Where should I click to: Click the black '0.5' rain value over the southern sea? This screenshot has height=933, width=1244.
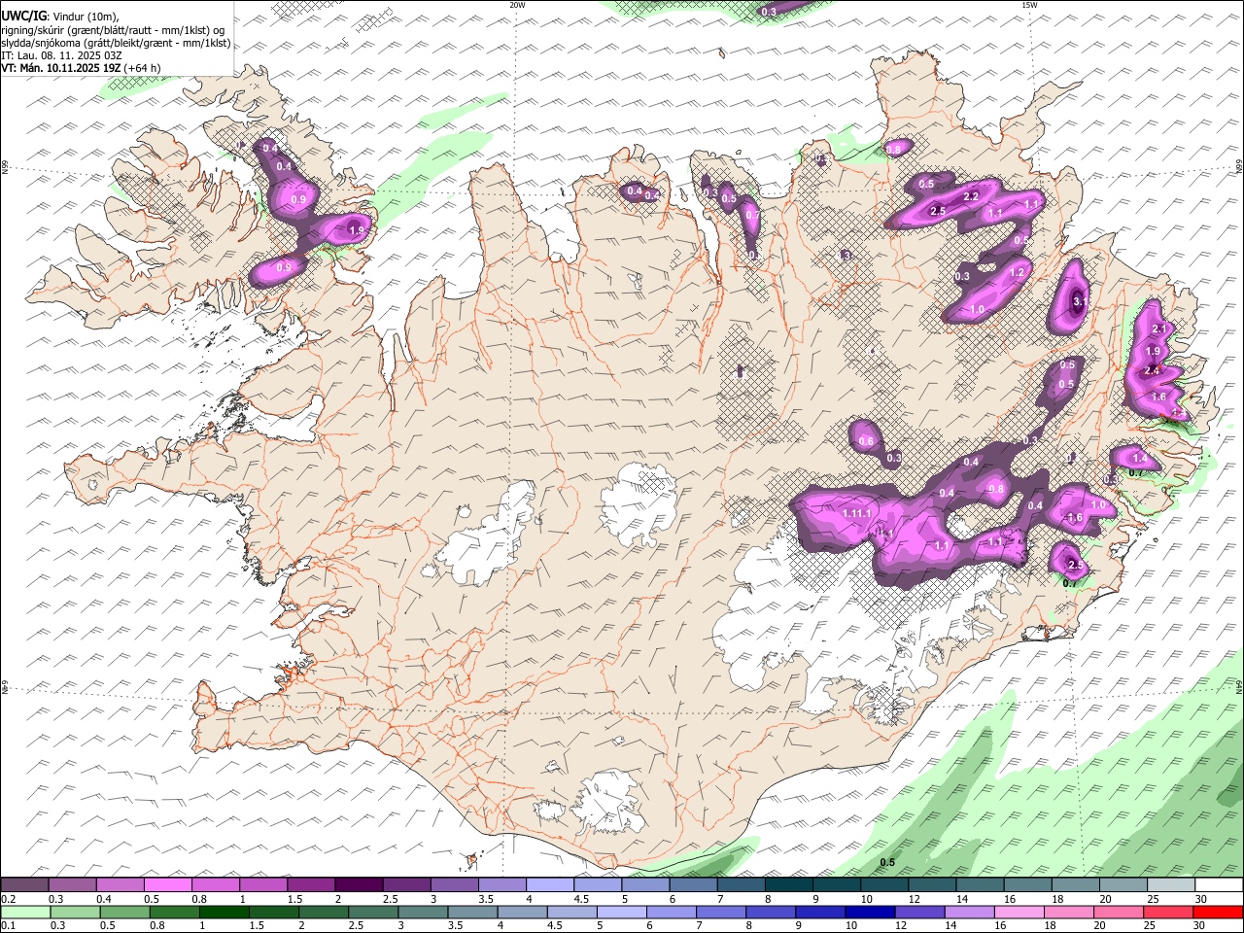887,863
